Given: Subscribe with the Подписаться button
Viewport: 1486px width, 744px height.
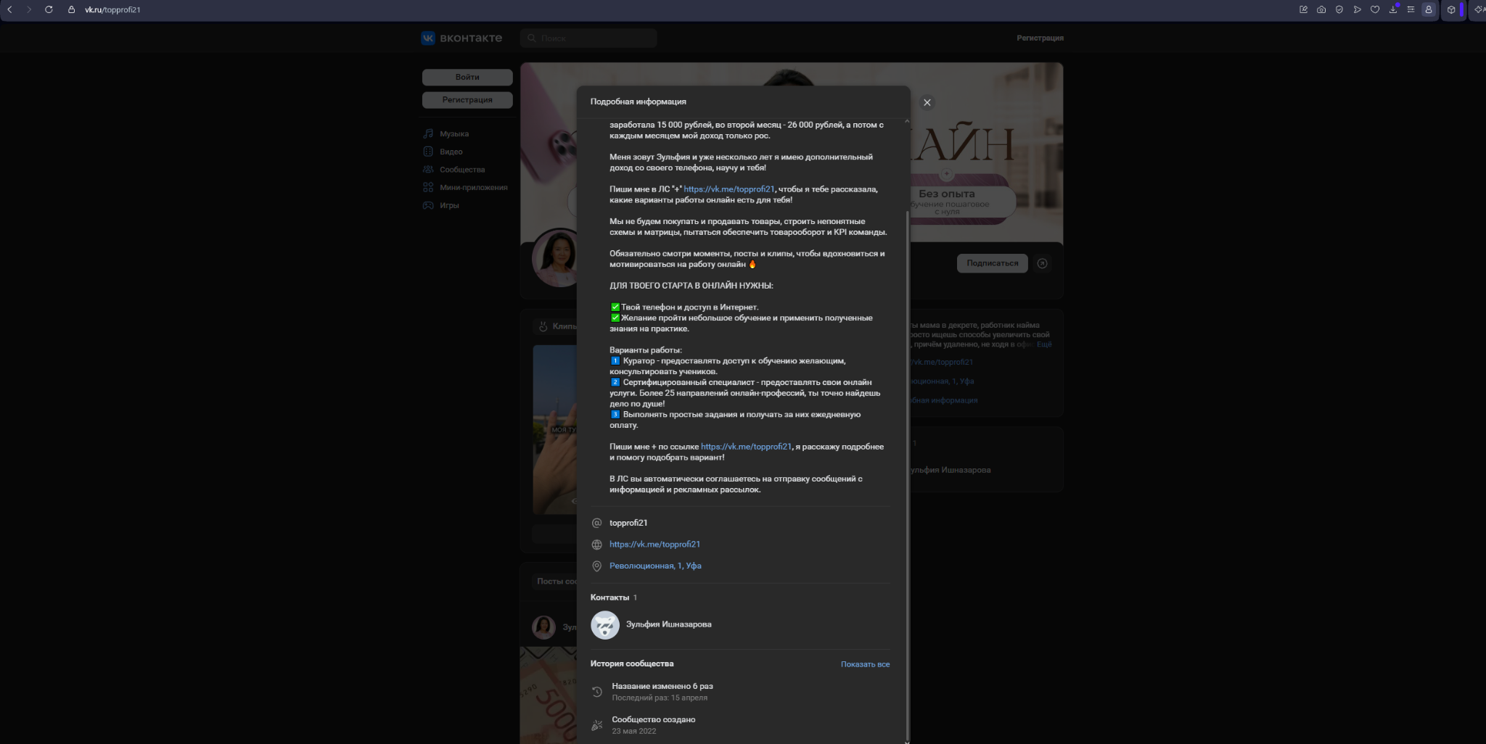Looking at the screenshot, I should click(992, 263).
